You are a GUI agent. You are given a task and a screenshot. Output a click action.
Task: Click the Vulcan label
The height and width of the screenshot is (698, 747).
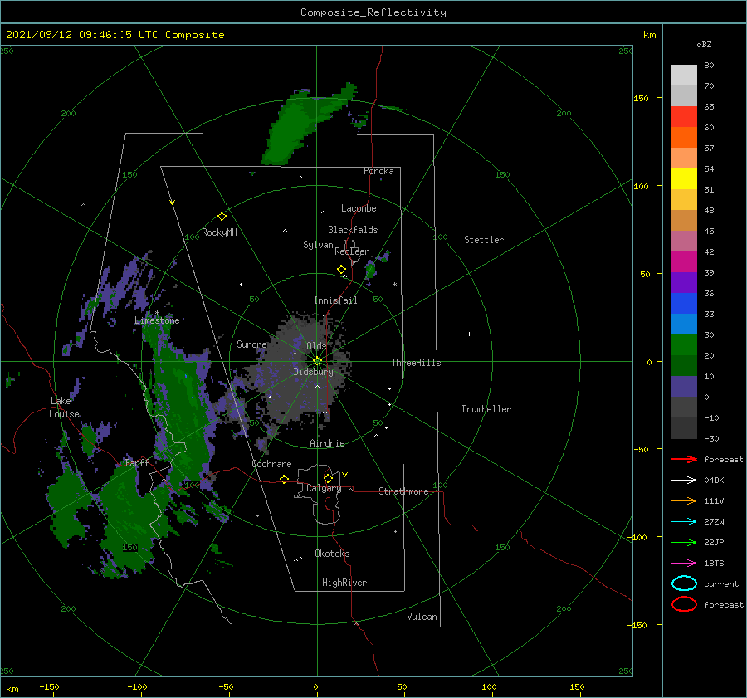[422, 617]
